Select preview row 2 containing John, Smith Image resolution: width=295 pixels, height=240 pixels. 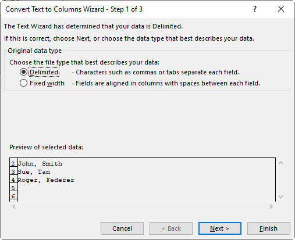pyautogui.click(x=40, y=164)
